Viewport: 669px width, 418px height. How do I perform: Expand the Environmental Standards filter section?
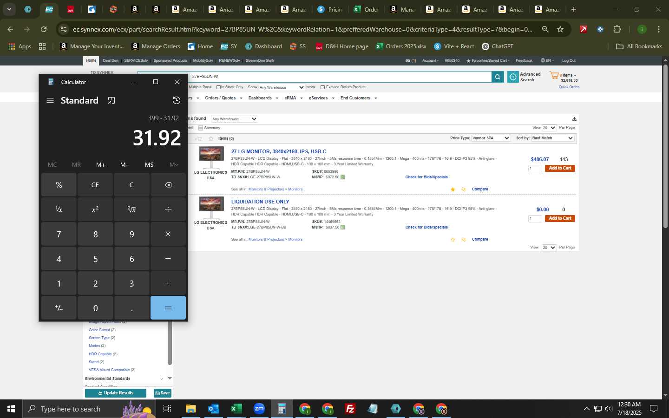(162, 379)
